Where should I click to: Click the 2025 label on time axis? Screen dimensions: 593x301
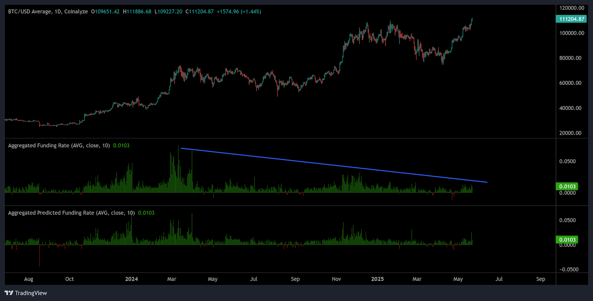[x=377, y=279]
